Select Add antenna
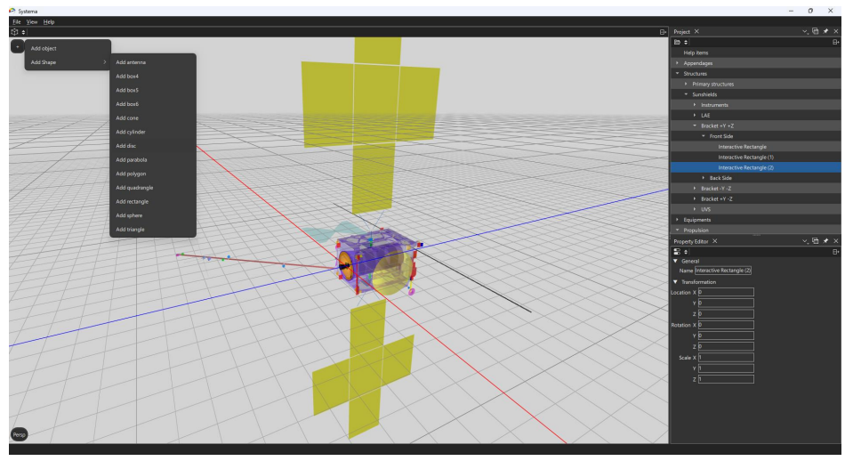The image size is (845, 461). tap(153, 62)
